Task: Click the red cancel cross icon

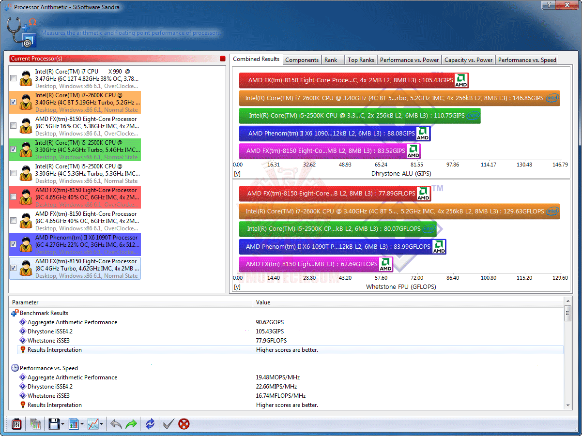Action: click(x=184, y=424)
